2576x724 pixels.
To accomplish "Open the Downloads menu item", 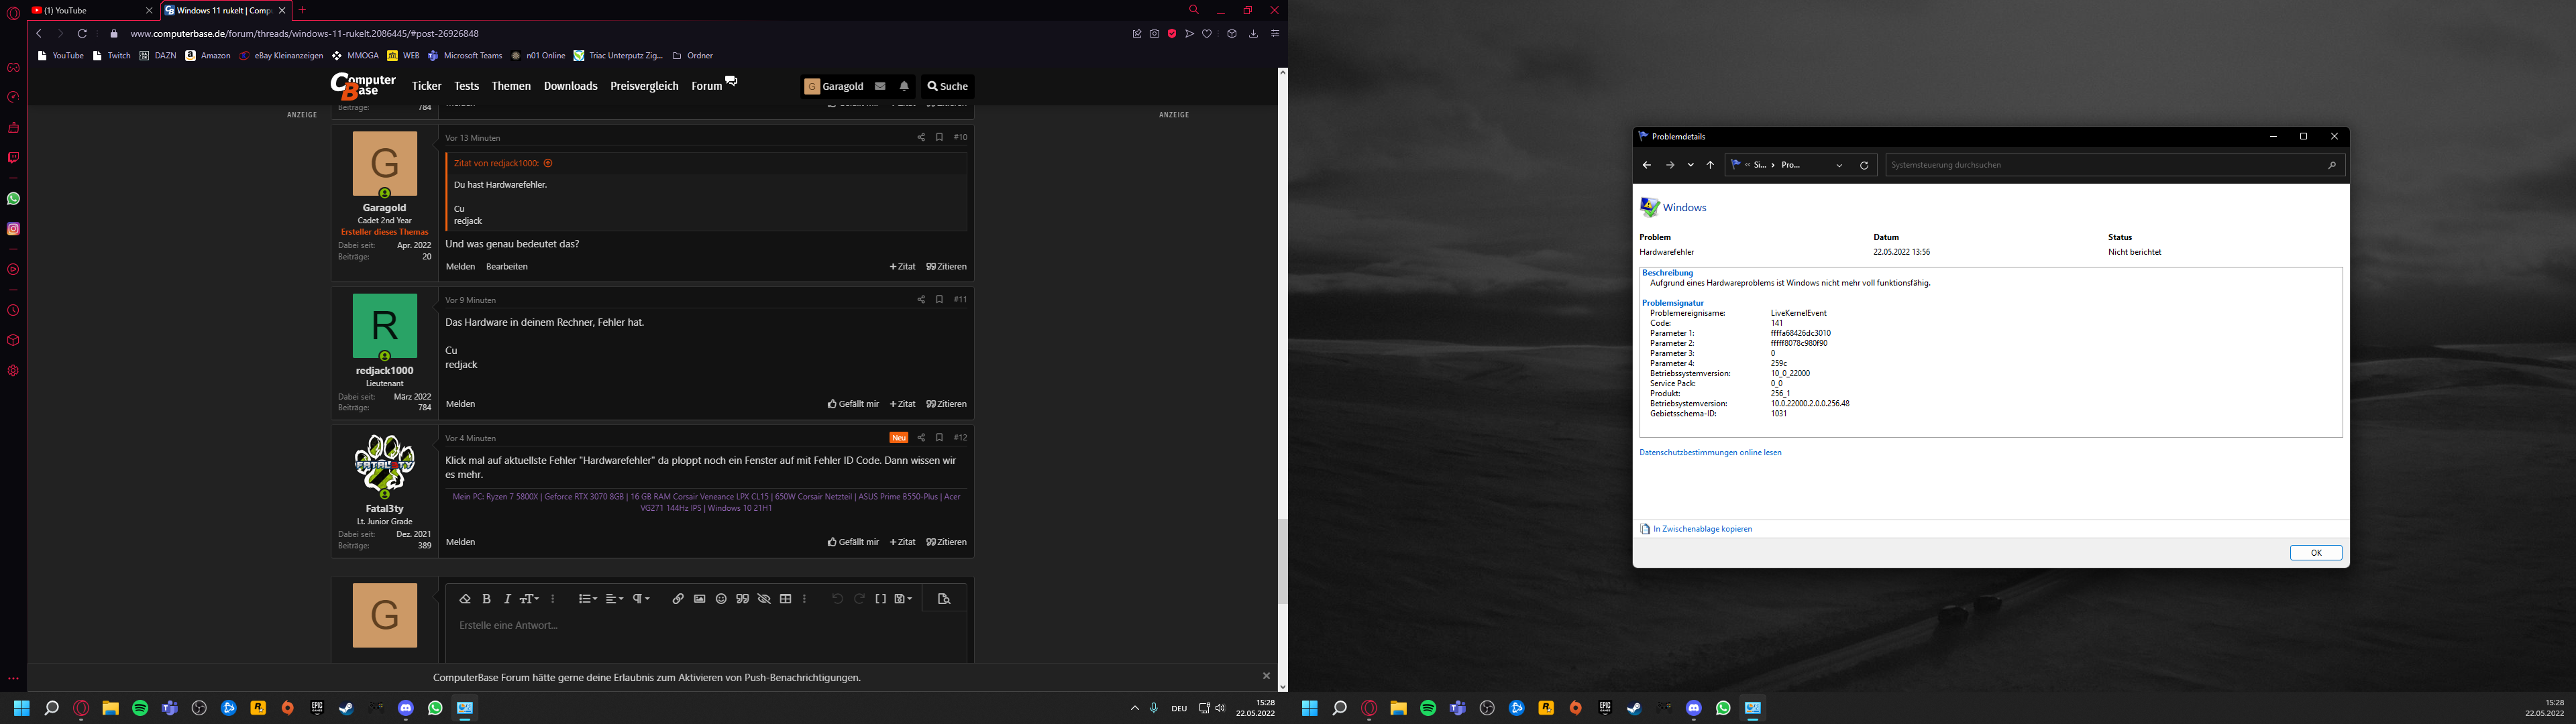I will 570,87.
